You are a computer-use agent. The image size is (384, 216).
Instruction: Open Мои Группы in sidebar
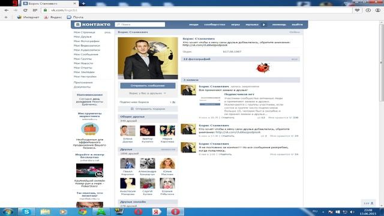pyautogui.click(x=83, y=59)
